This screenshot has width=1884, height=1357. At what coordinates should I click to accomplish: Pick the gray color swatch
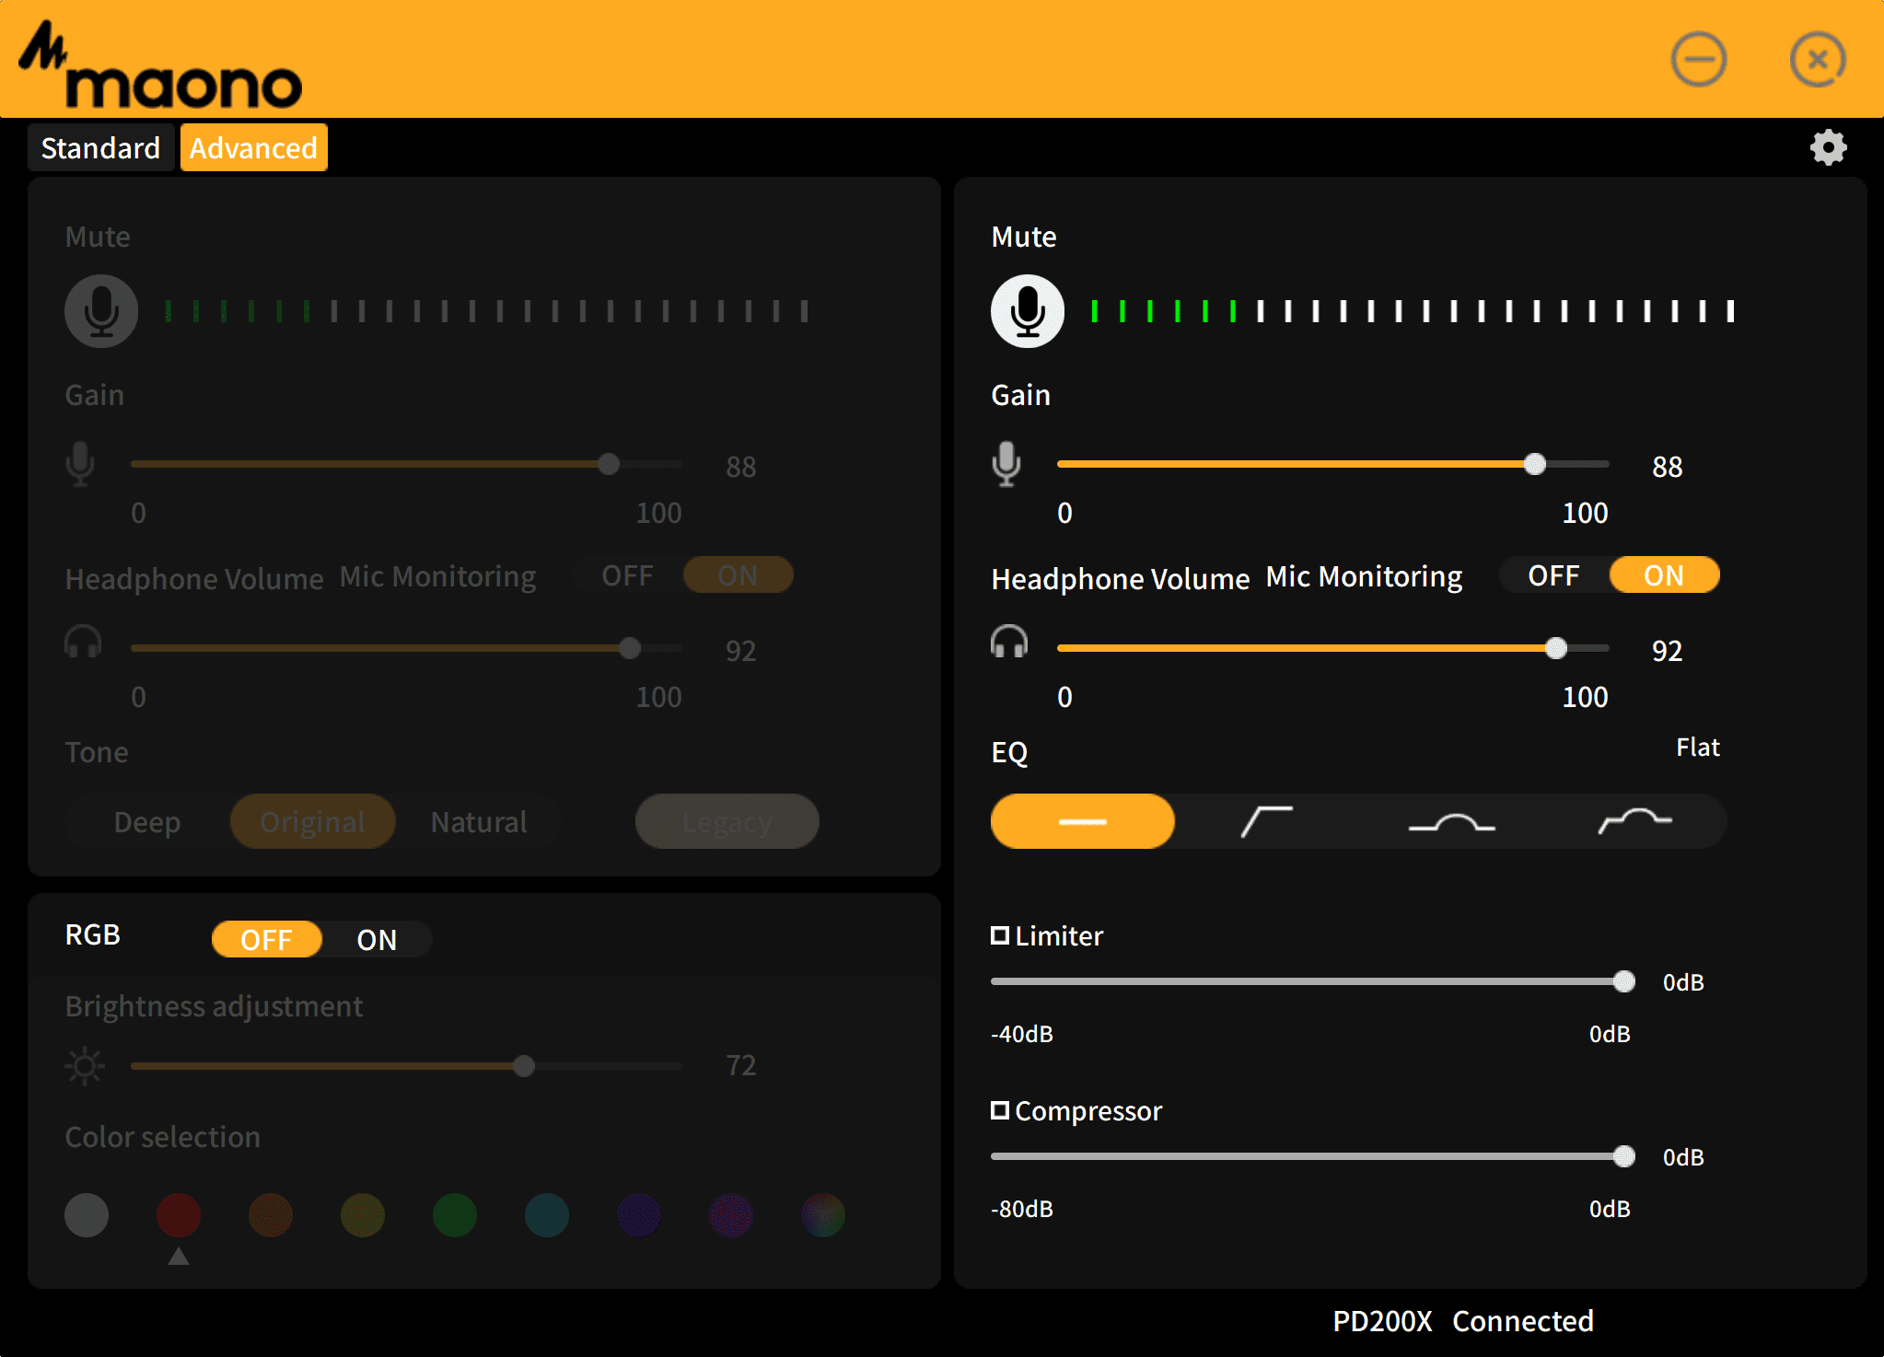click(x=87, y=1215)
